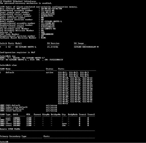Click the MAC address 50:08:AC:5B:86:80

click(x=51, y=9)
